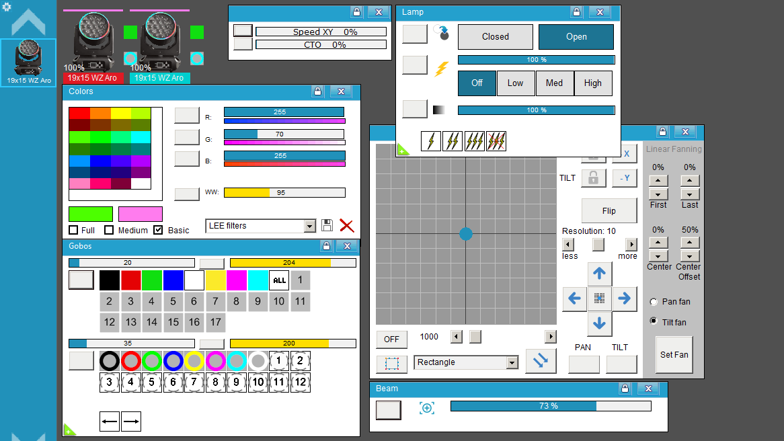Image resolution: width=784 pixels, height=441 pixels.
Task: Set lamp shutter to Closed
Action: click(x=496, y=36)
